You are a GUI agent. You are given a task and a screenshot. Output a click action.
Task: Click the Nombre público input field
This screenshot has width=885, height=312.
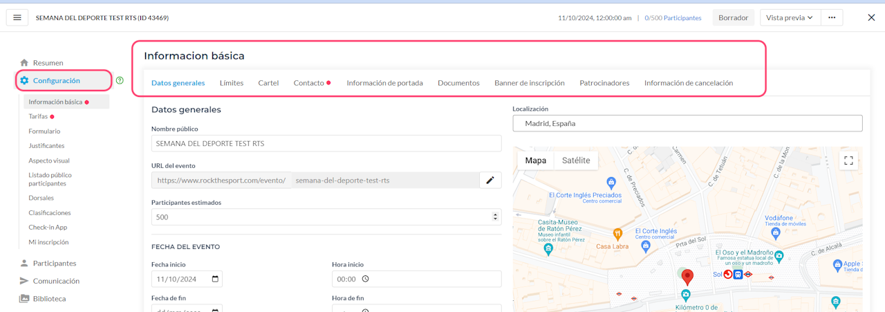coord(326,143)
